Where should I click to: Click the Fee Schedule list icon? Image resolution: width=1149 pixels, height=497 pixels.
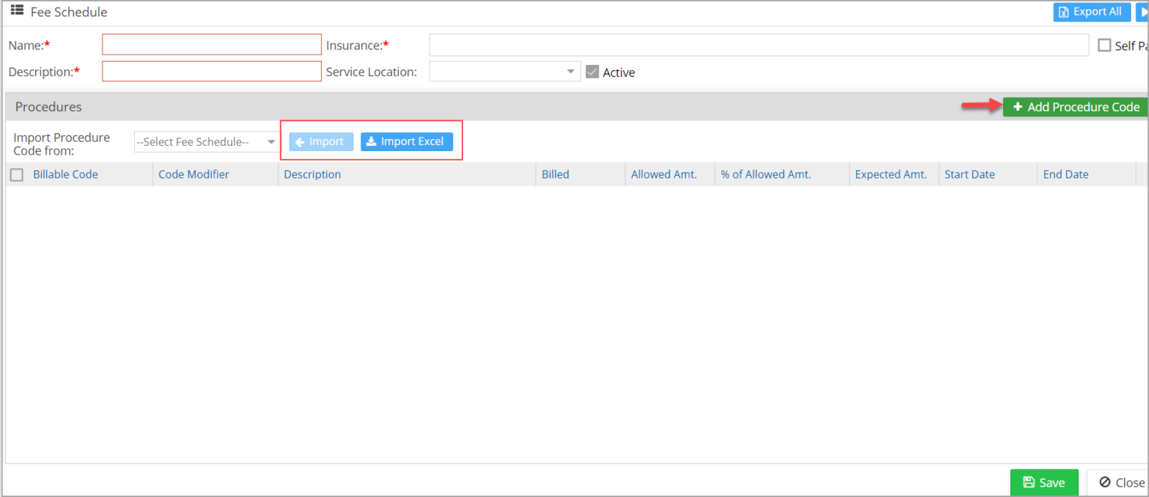tap(16, 11)
